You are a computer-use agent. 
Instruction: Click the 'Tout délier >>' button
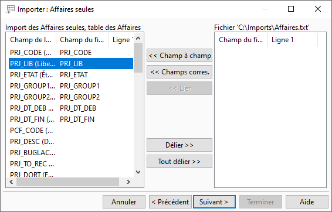(179, 162)
